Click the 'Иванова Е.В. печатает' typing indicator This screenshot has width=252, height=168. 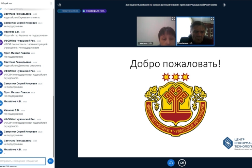point(9,166)
